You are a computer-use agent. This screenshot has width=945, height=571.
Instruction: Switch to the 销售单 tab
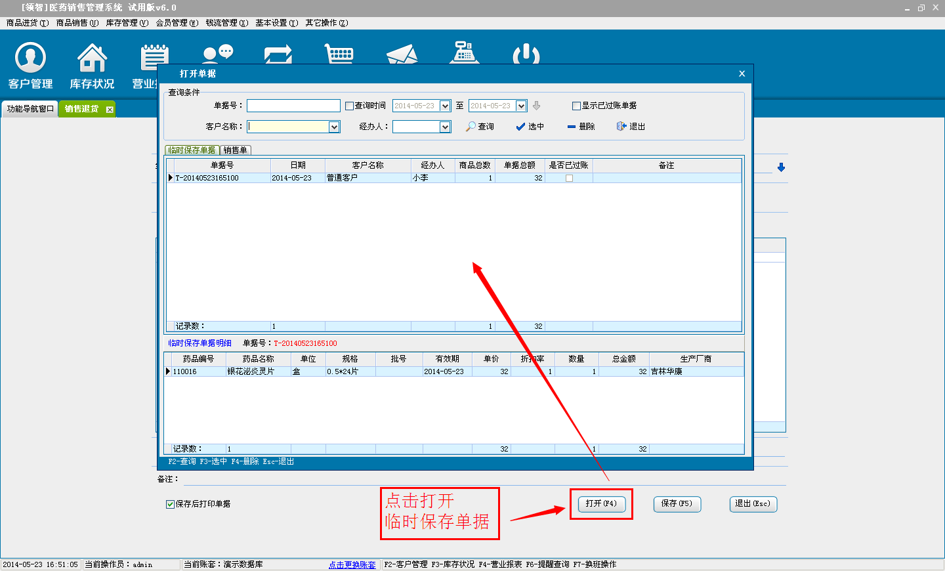click(x=236, y=150)
